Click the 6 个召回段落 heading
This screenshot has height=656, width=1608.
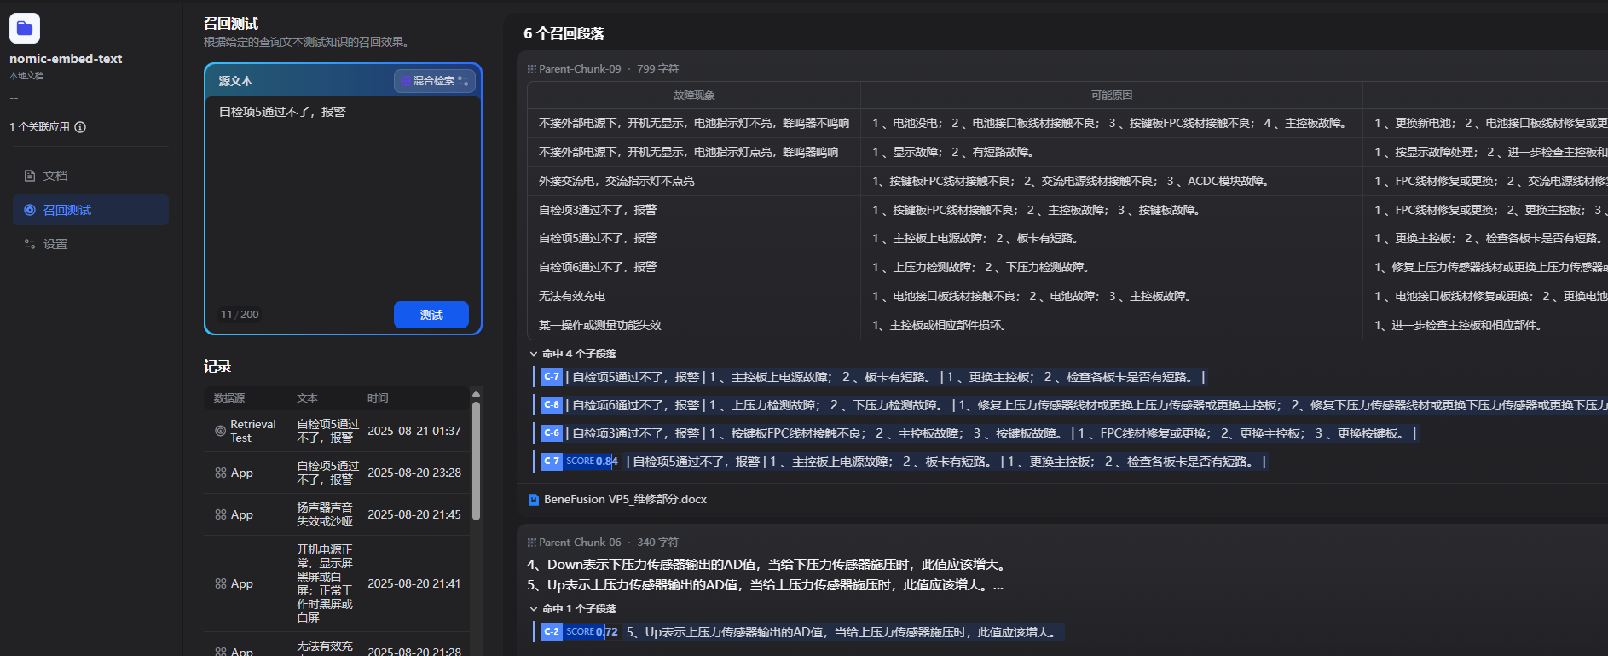tap(564, 34)
